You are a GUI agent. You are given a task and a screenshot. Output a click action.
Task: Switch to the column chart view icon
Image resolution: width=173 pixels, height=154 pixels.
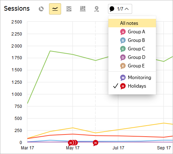click(x=83, y=9)
